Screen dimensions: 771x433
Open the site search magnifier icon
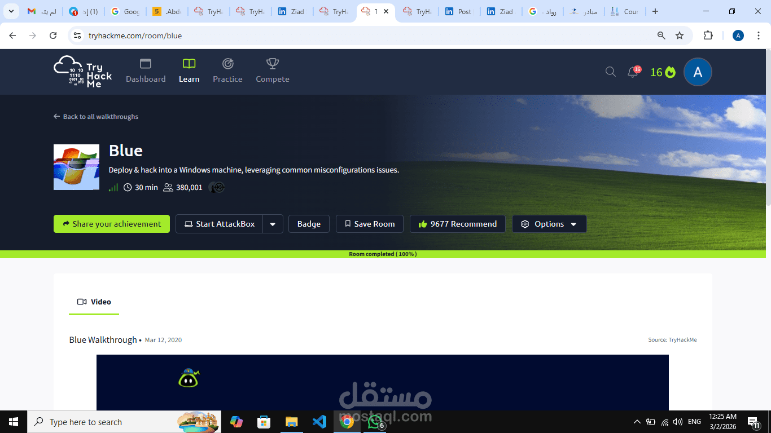611,72
